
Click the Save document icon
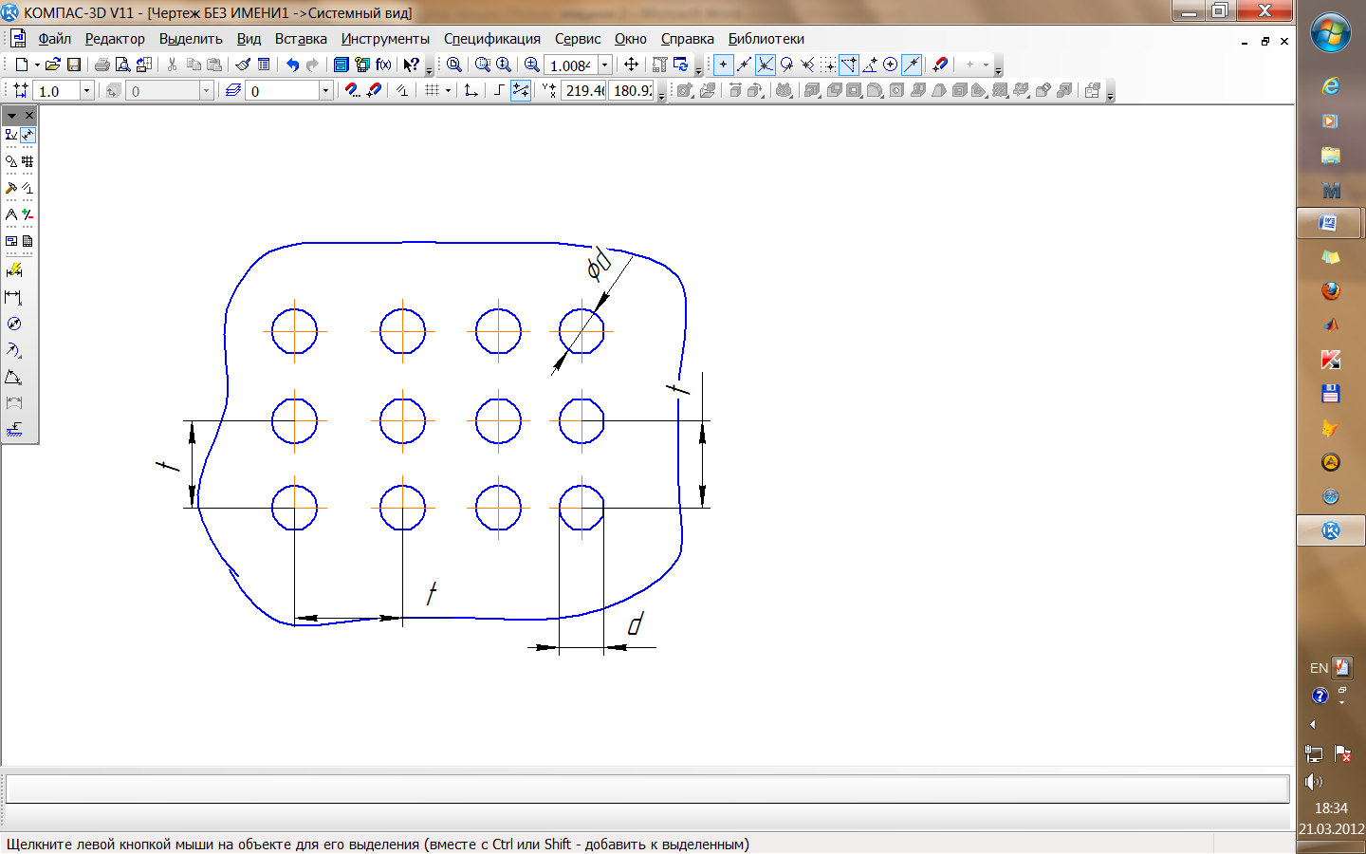(x=74, y=65)
